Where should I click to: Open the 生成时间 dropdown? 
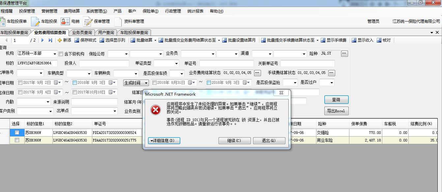136,83
